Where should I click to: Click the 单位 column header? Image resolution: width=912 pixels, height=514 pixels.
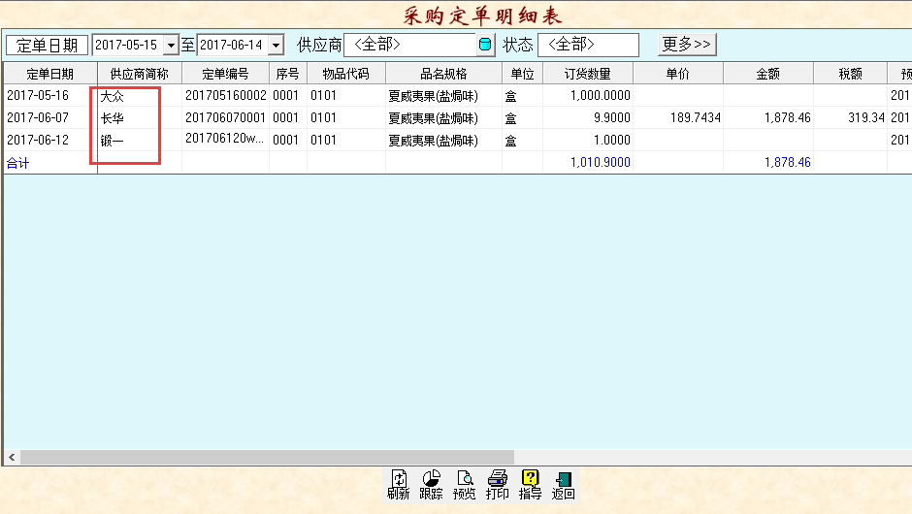pos(522,74)
